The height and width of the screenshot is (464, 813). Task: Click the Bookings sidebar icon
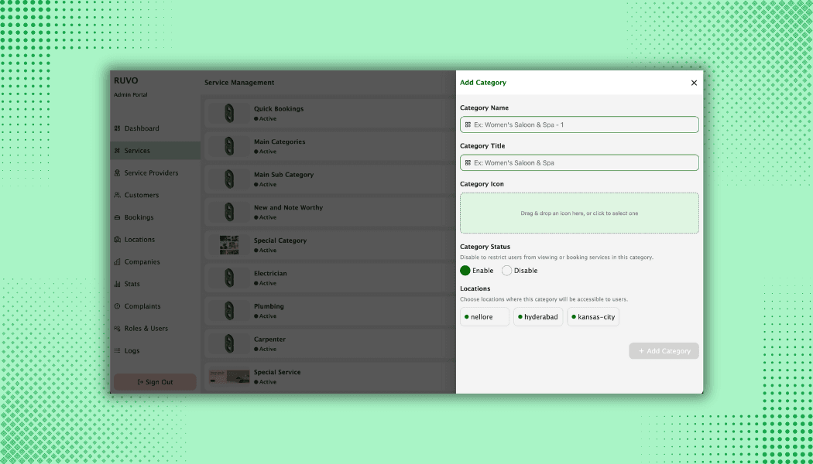coord(117,218)
